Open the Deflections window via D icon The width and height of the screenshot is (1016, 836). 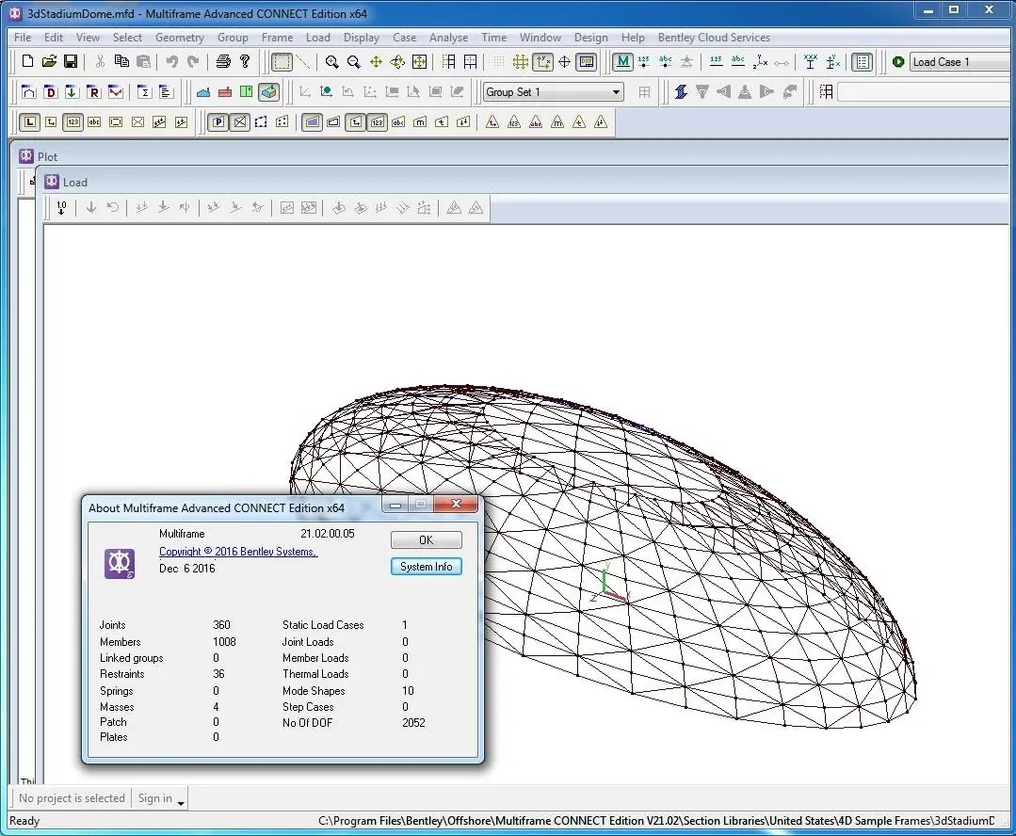(x=50, y=92)
